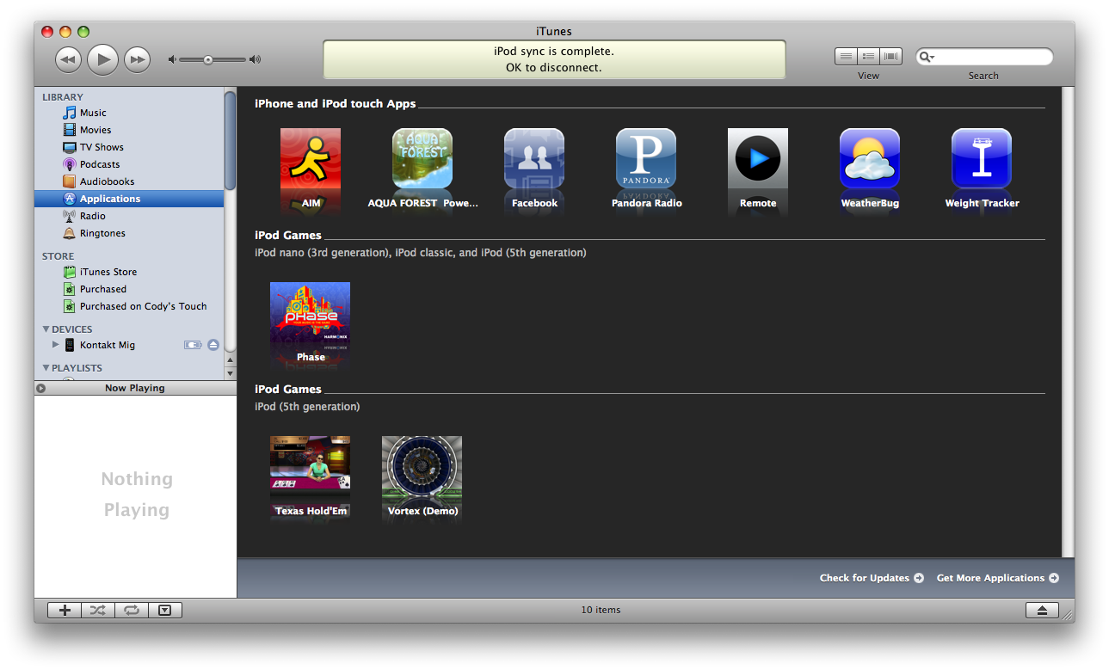The height and width of the screenshot is (670, 1109).
Task: Toggle repeat at the bottom bar
Action: (132, 611)
